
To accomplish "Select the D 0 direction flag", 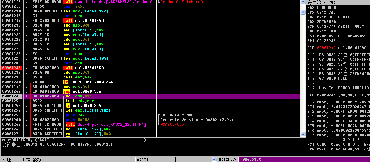I will click(x=311, y=83).
